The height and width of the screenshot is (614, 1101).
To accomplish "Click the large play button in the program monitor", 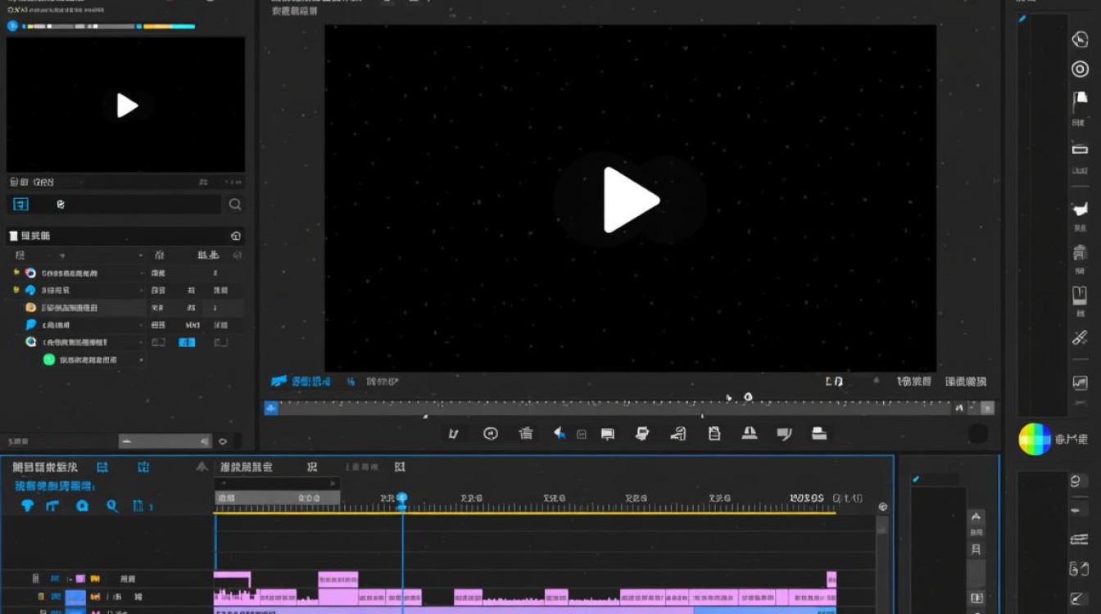I will (630, 200).
